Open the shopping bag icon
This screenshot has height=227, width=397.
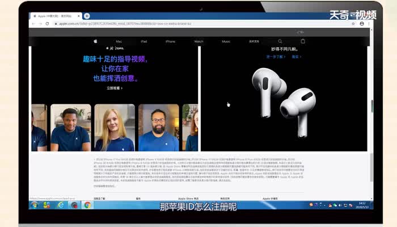click(x=303, y=41)
